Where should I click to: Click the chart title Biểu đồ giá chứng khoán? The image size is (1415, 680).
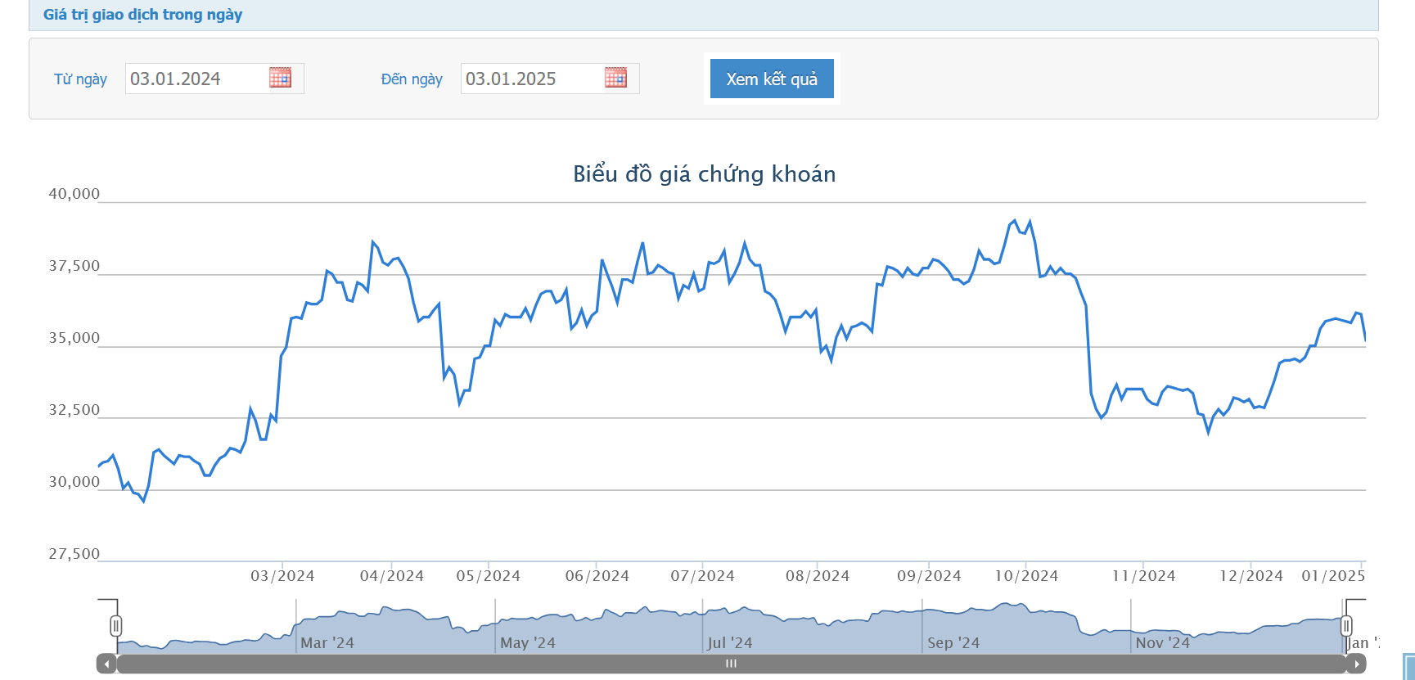(704, 174)
